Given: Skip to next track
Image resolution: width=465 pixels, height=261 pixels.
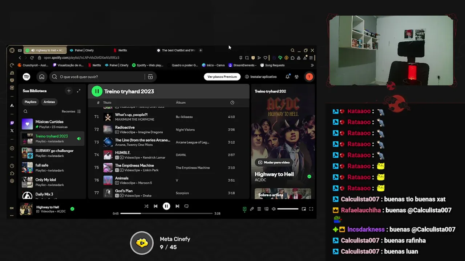Looking at the screenshot, I should click(x=177, y=206).
